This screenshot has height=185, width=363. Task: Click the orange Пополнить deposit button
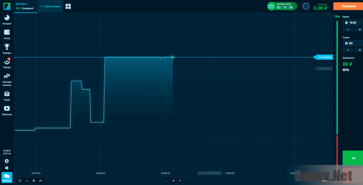(349, 6)
